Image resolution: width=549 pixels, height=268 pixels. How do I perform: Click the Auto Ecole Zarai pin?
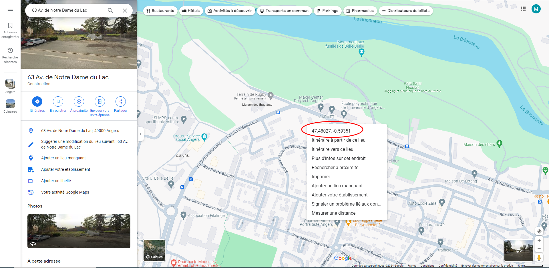click(442, 202)
